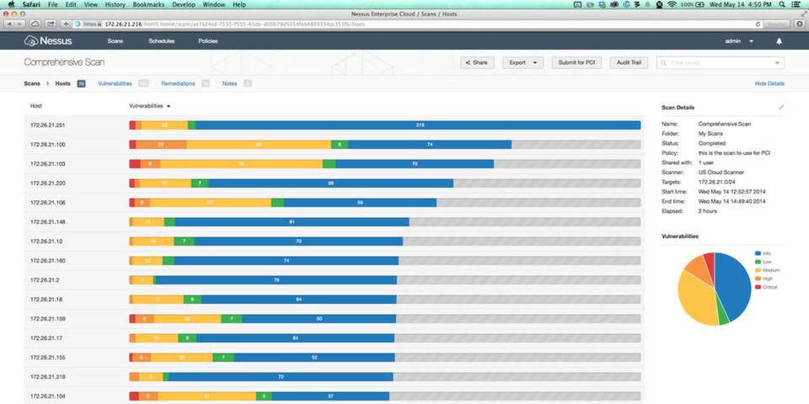The width and height of the screenshot is (809, 404).
Task: Enter full screen with arrows icon
Action: [x=803, y=14]
